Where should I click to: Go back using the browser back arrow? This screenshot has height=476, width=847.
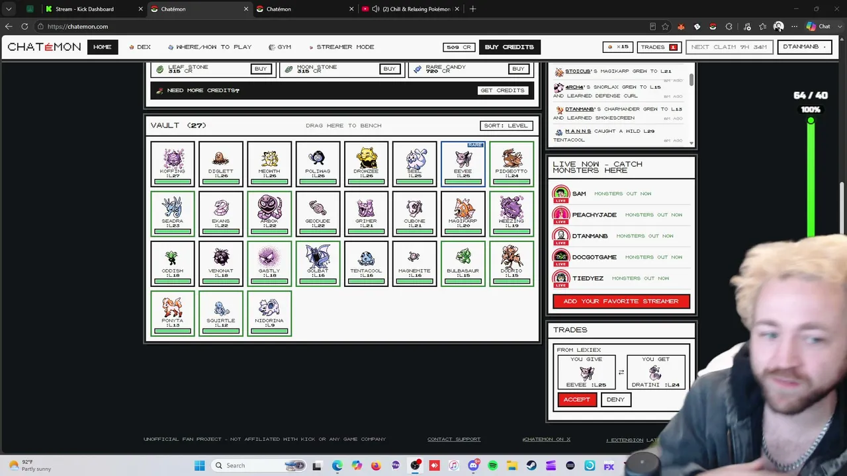pyautogui.click(x=9, y=26)
